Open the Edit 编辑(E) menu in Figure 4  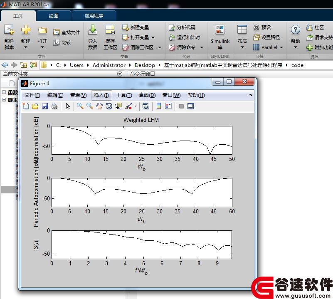pos(55,95)
